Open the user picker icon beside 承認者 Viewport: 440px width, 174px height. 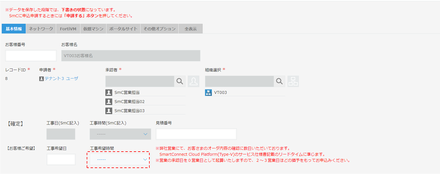click(193, 81)
